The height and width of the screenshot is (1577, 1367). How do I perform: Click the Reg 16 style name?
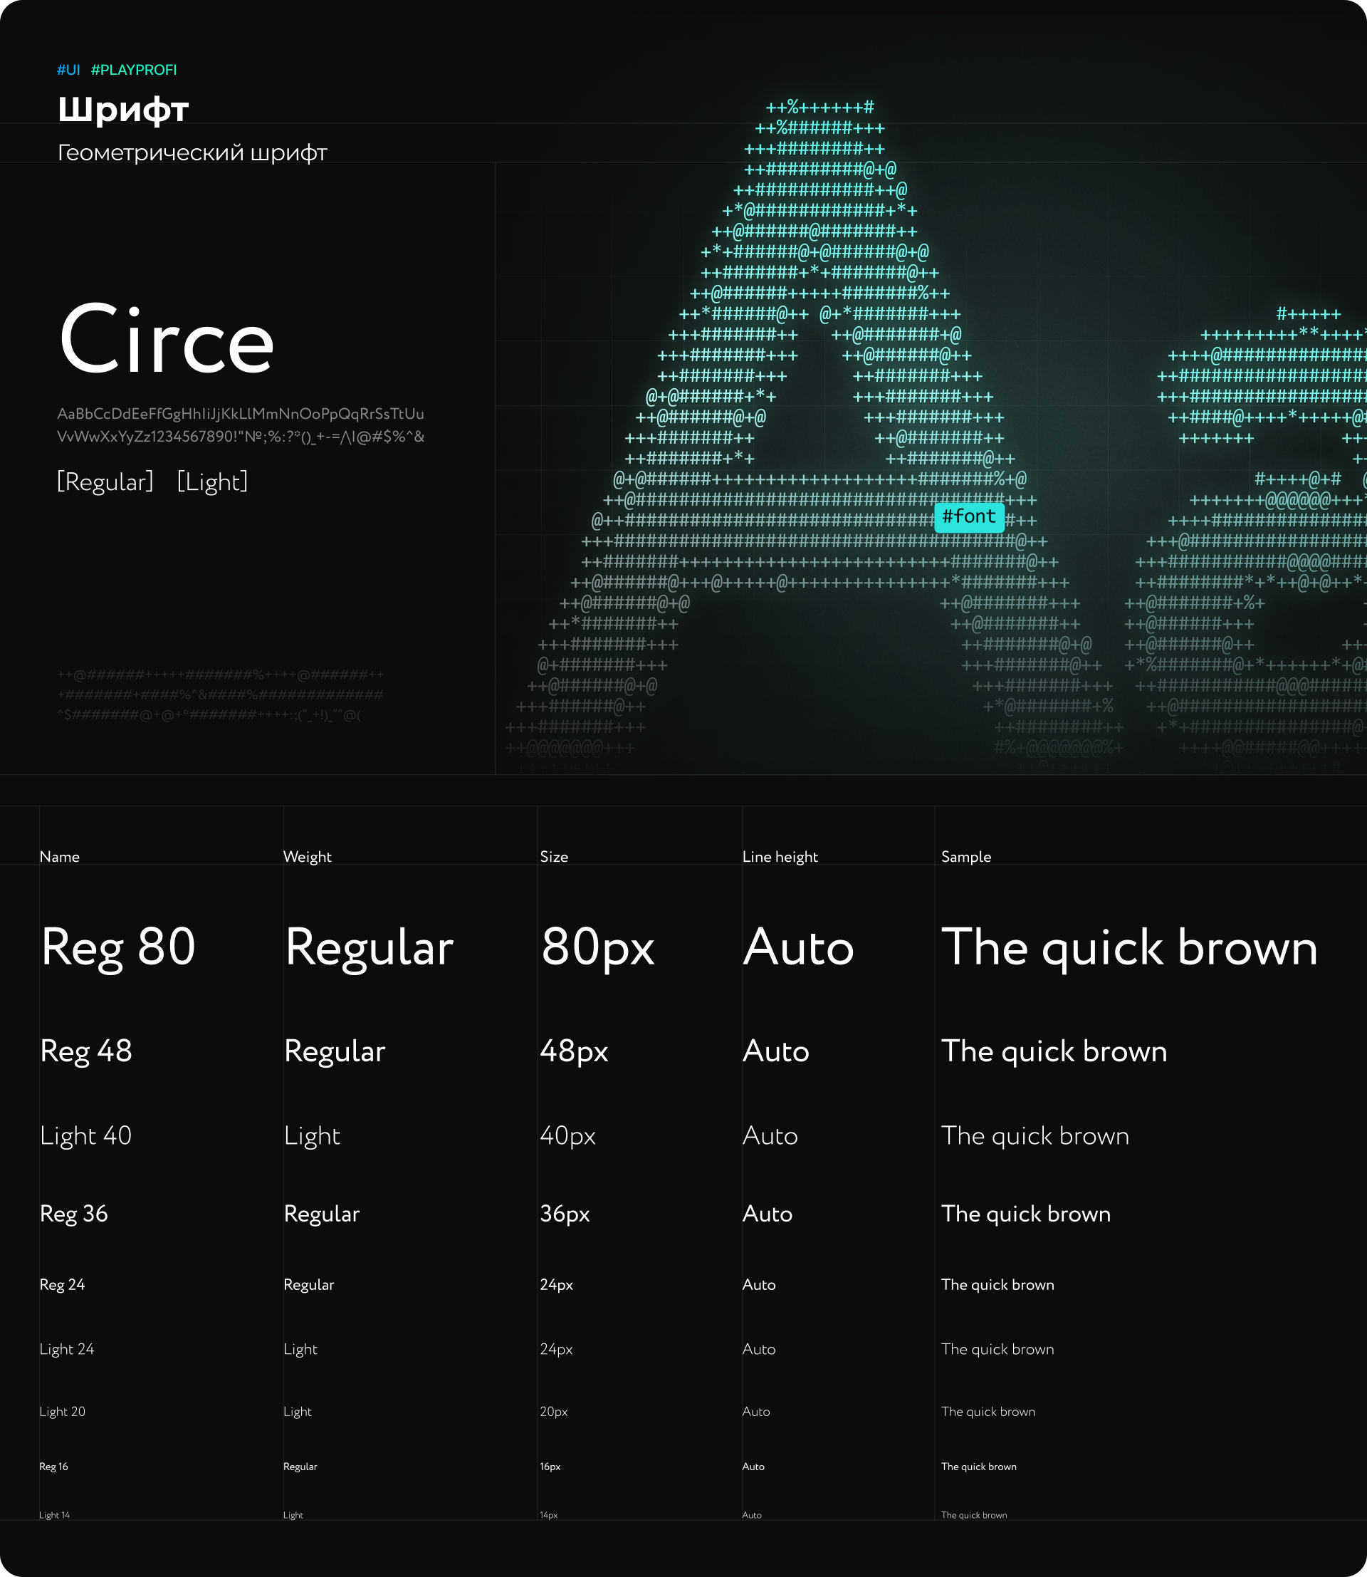click(53, 1467)
